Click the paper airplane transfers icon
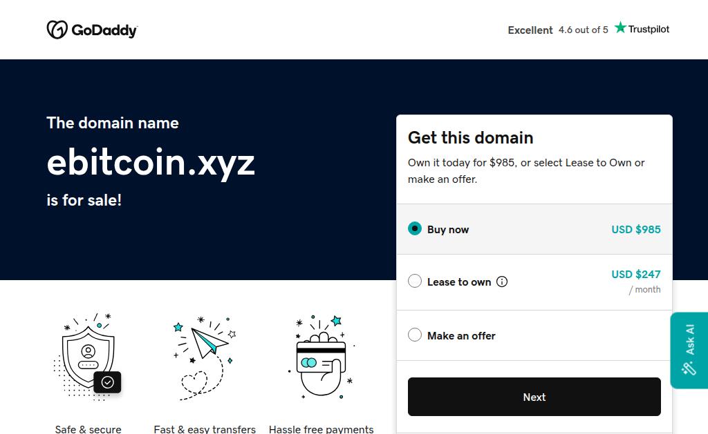Image resolution: width=708 pixels, height=434 pixels. click(205, 357)
